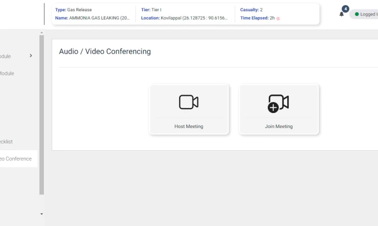Click the green Logged In status dot

[x=357, y=15]
